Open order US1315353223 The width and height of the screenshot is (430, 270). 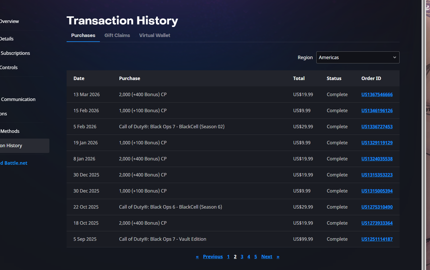tap(377, 175)
